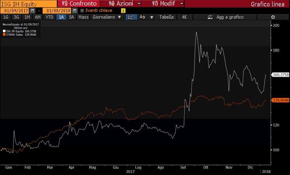Open the 97) Modif menu
This screenshot has width=290, height=175.
(163, 4)
